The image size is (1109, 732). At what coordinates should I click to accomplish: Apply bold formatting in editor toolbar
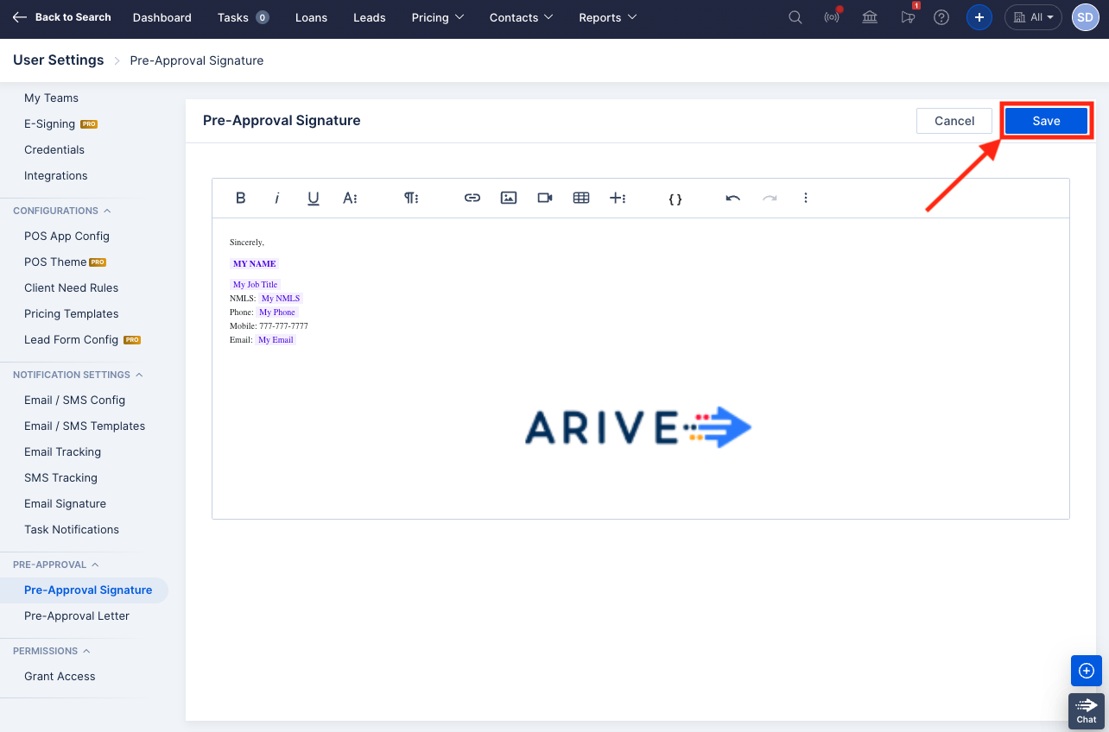coord(241,198)
